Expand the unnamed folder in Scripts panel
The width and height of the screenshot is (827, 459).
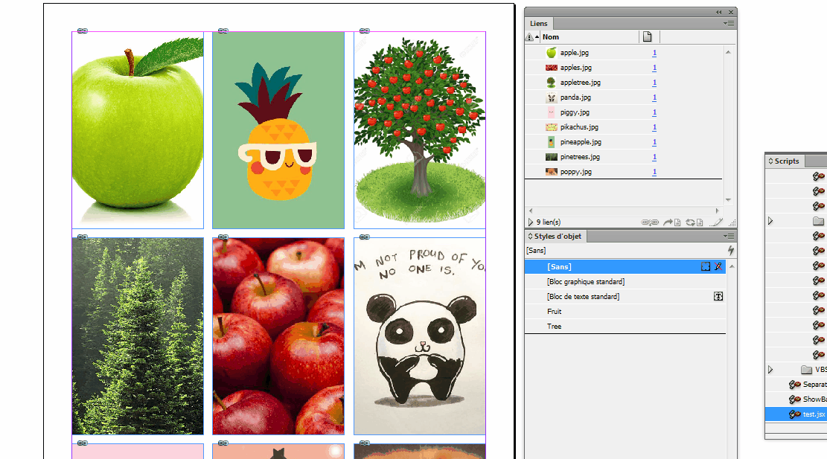pyautogui.click(x=770, y=221)
